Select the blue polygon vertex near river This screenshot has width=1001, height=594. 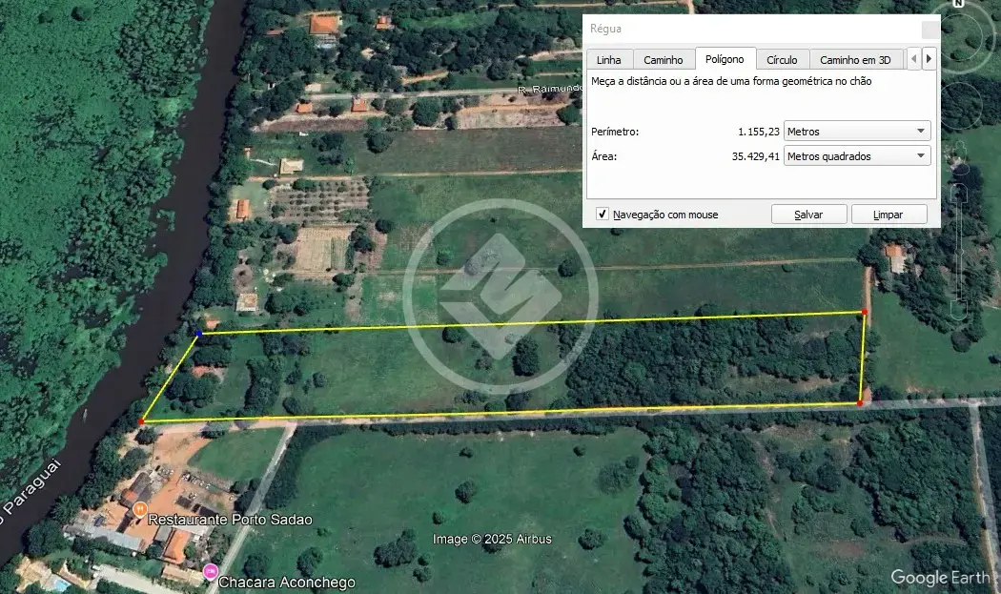coord(199,334)
